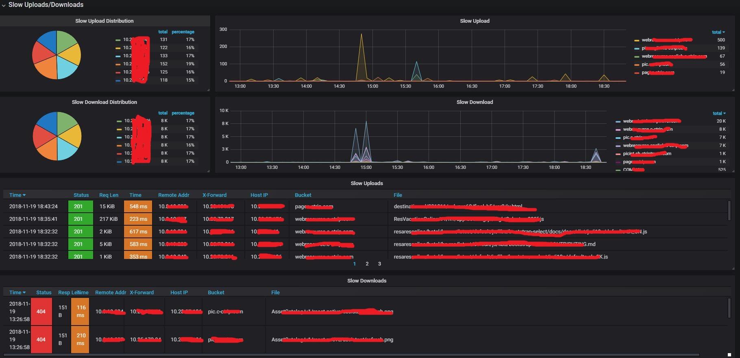Open the Slow Upload Distribution panel title menu
The width and height of the screenshot is (740, 358).
pyautogui.click(x=104, y=21)
